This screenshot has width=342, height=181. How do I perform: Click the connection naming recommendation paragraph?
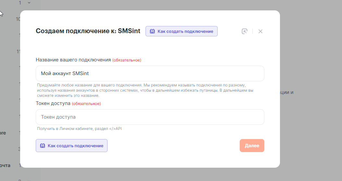pos(145,90)
